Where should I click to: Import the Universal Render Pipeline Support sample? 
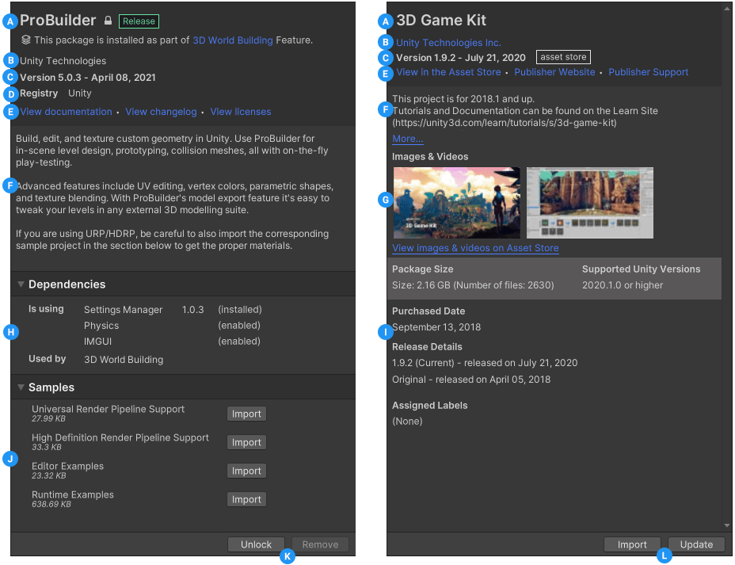246,413
